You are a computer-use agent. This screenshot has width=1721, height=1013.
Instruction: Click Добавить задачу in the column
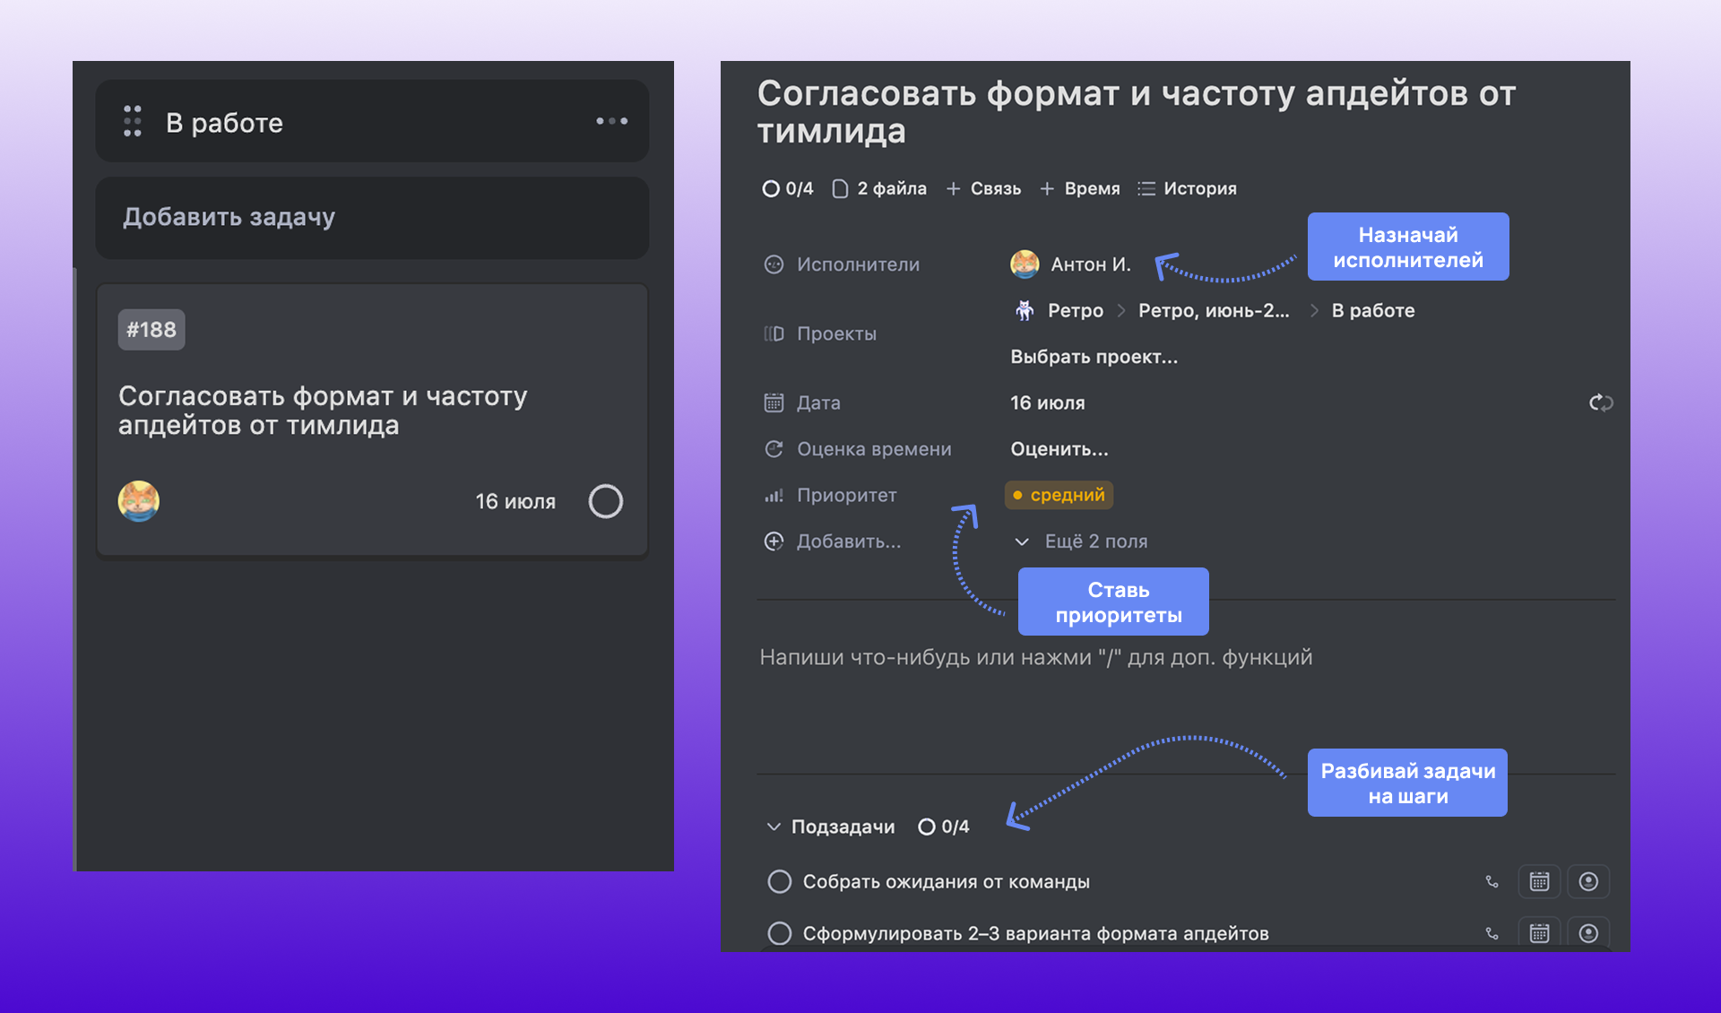click(x=229, y=217)
